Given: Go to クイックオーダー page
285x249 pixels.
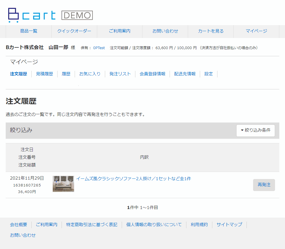Looking at the screenshot, I should pyautogui.click(x=74, y=31).
